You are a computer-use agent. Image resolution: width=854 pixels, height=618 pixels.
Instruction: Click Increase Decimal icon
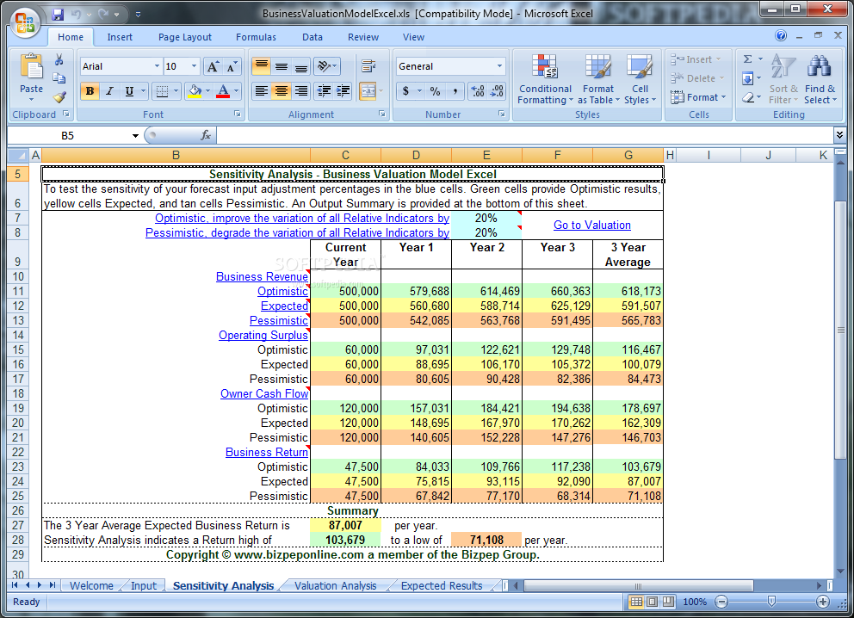tap(478, 91)
